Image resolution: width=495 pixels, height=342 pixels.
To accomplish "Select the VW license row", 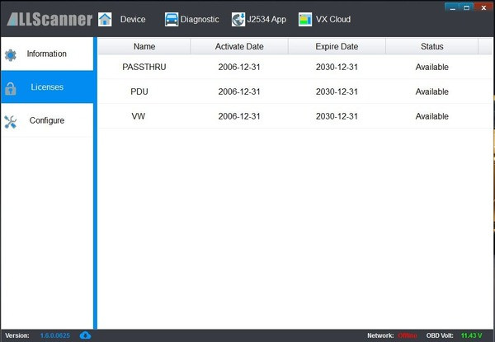I will click(289, 117).
